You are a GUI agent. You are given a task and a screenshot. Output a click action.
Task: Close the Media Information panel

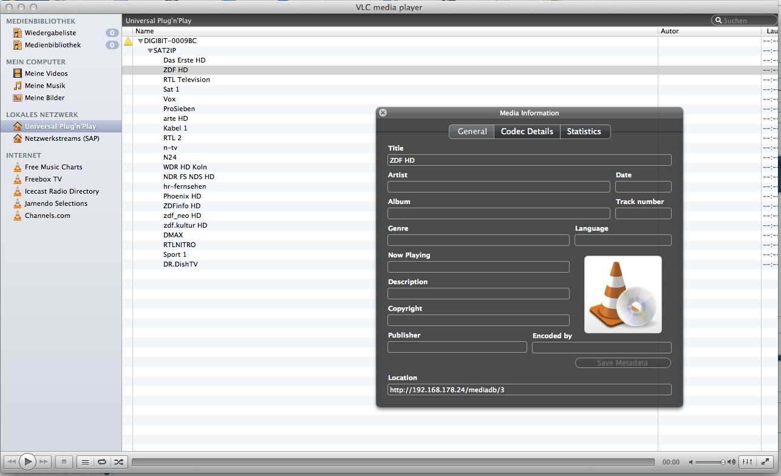tap(383, 113)
